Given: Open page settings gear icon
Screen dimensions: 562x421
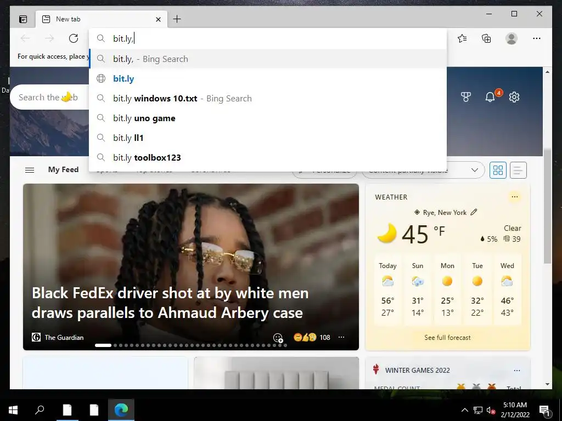Looking at the screenshot, I should tap(514, 97).
